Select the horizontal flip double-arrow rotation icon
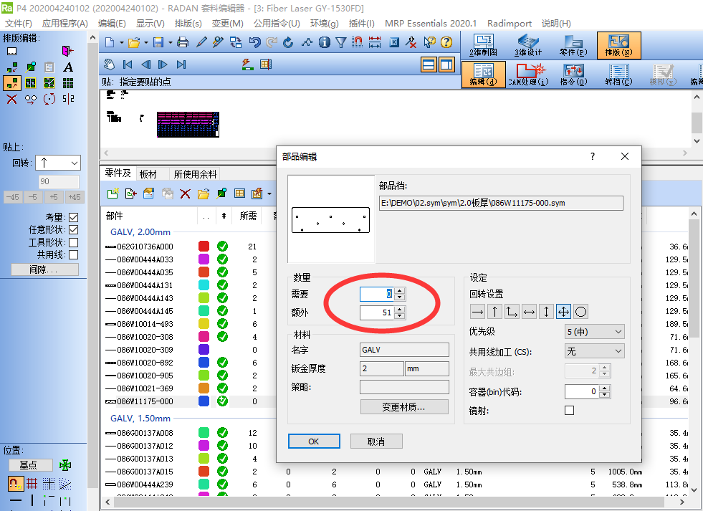Viewport: 703px width, 511px height. pos(529,312)
